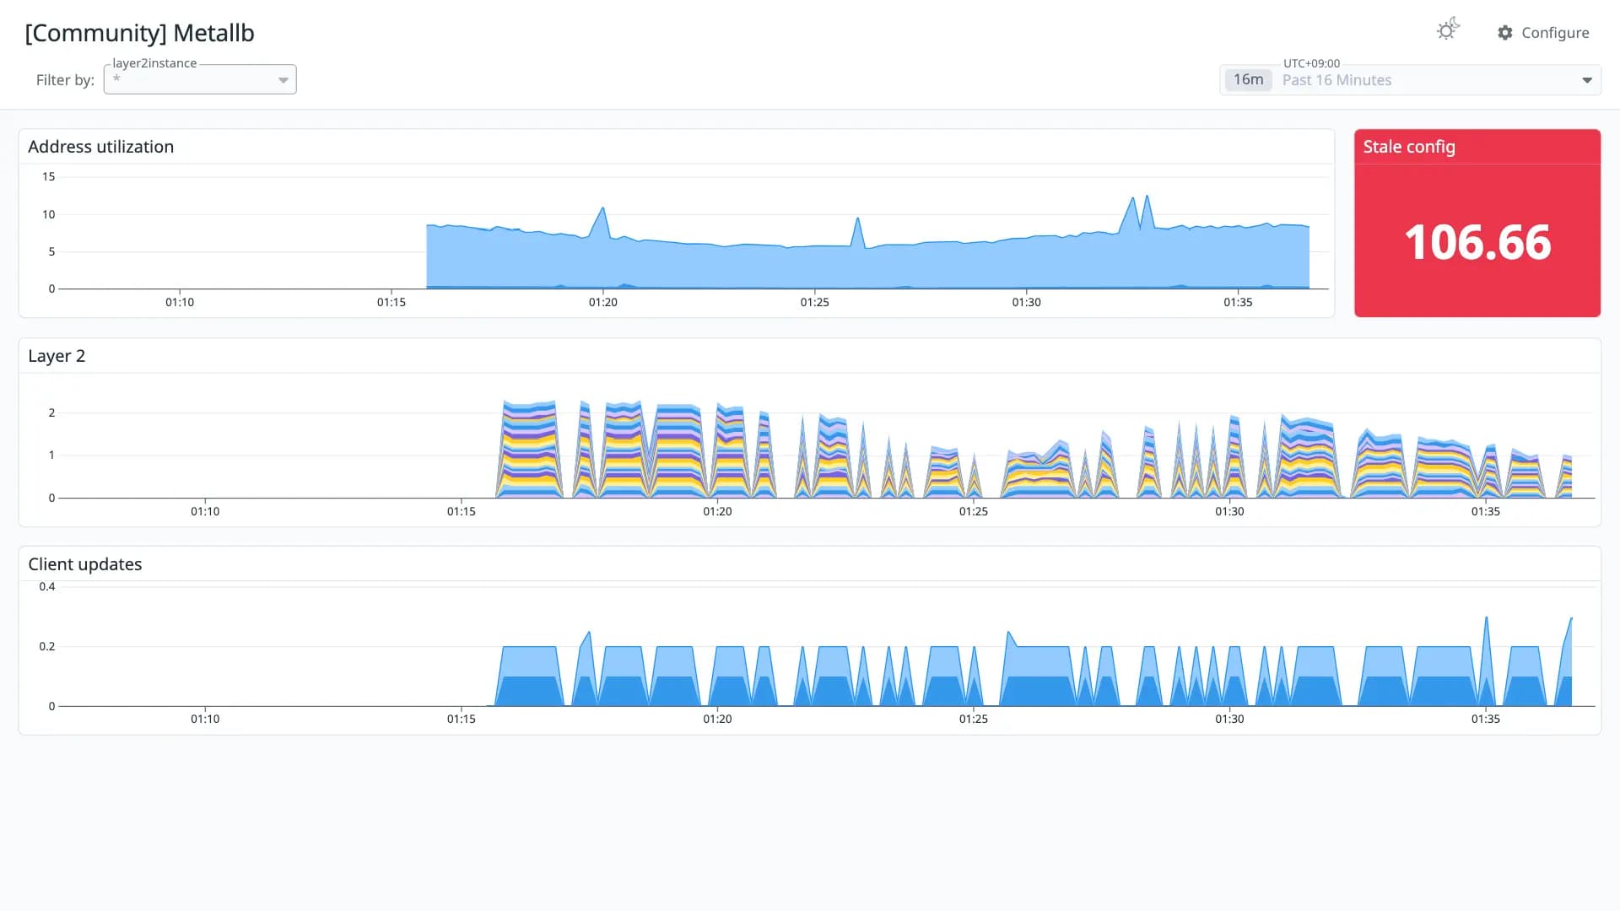Click the 01:30 tick on Client updates graph

(1229, 719)
